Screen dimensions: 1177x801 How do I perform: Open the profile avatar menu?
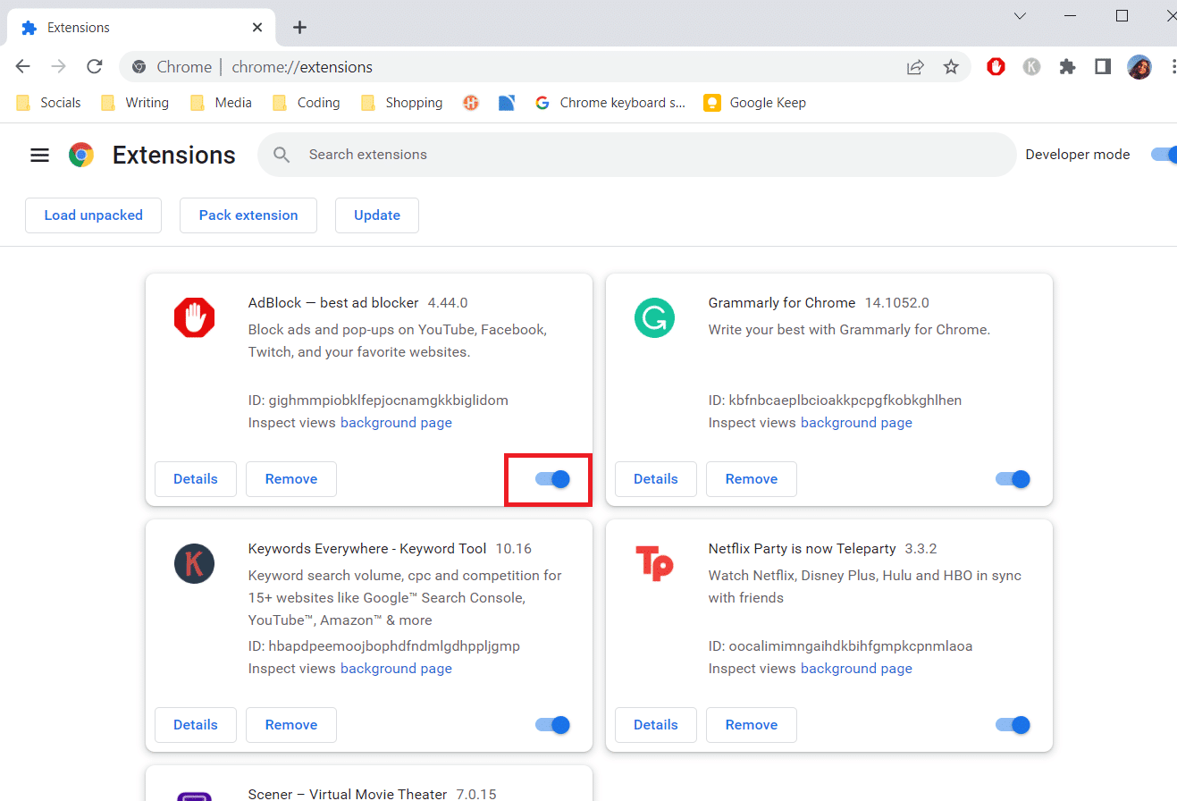(1139, 67)
